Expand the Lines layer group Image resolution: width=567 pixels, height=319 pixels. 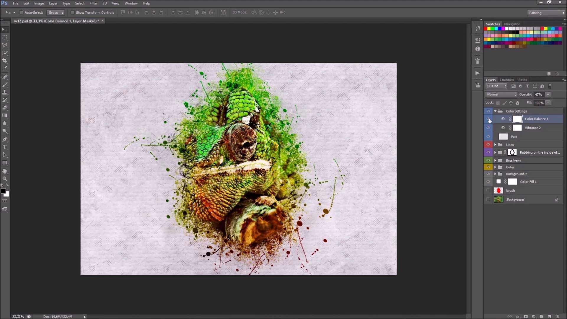495,145
